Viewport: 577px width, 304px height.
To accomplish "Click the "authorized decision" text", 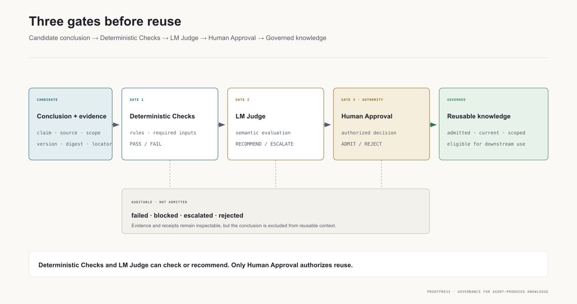I will point(369,133).
